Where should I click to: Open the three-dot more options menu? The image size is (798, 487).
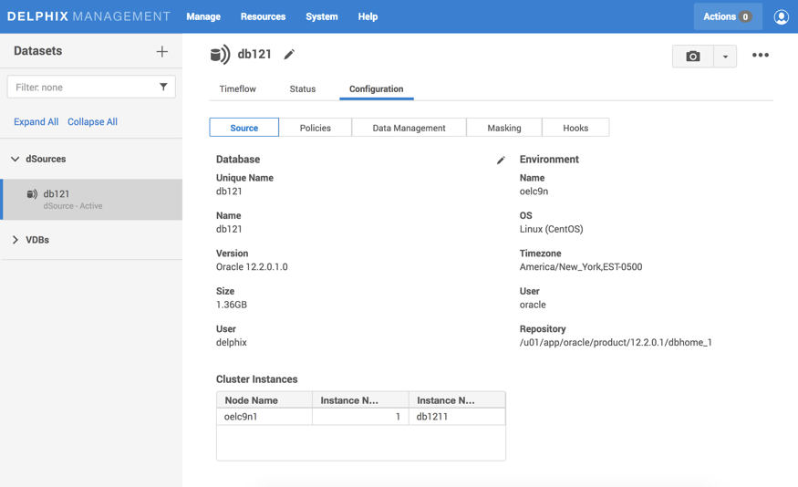(x=760, y=56)
